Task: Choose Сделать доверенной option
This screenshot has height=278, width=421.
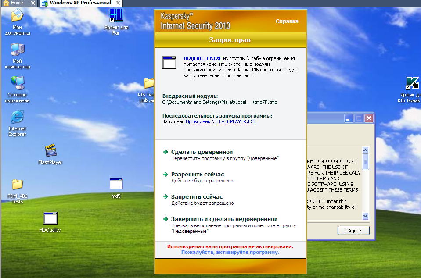Action: click(202, 152)
